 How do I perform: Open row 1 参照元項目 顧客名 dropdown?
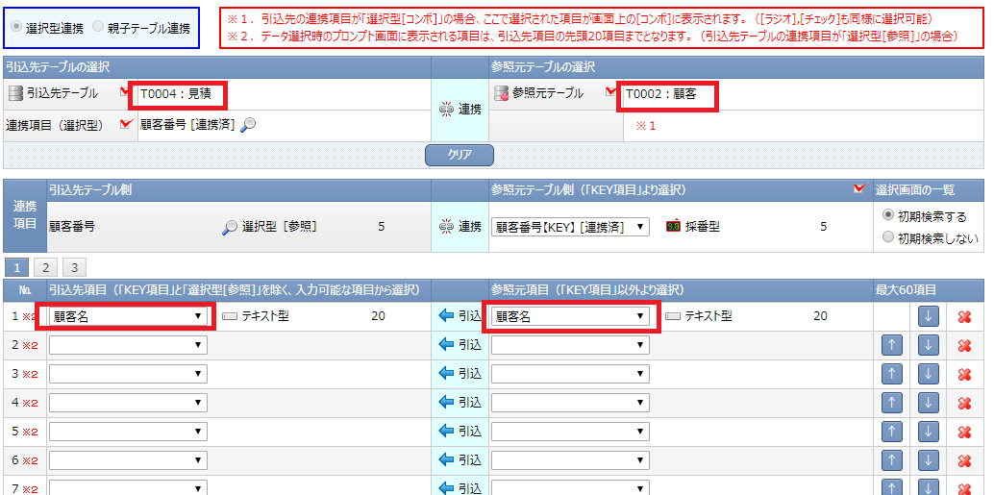pyautogui.click(x=570, y=316)
